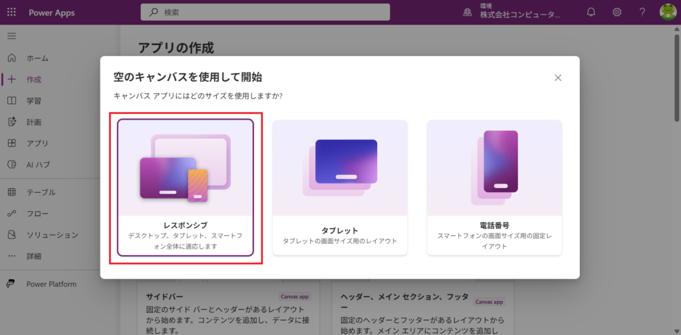Click キャンバス アプリにはどのサイズ question text
The image size is (681, 335).
tap(198, 96)
